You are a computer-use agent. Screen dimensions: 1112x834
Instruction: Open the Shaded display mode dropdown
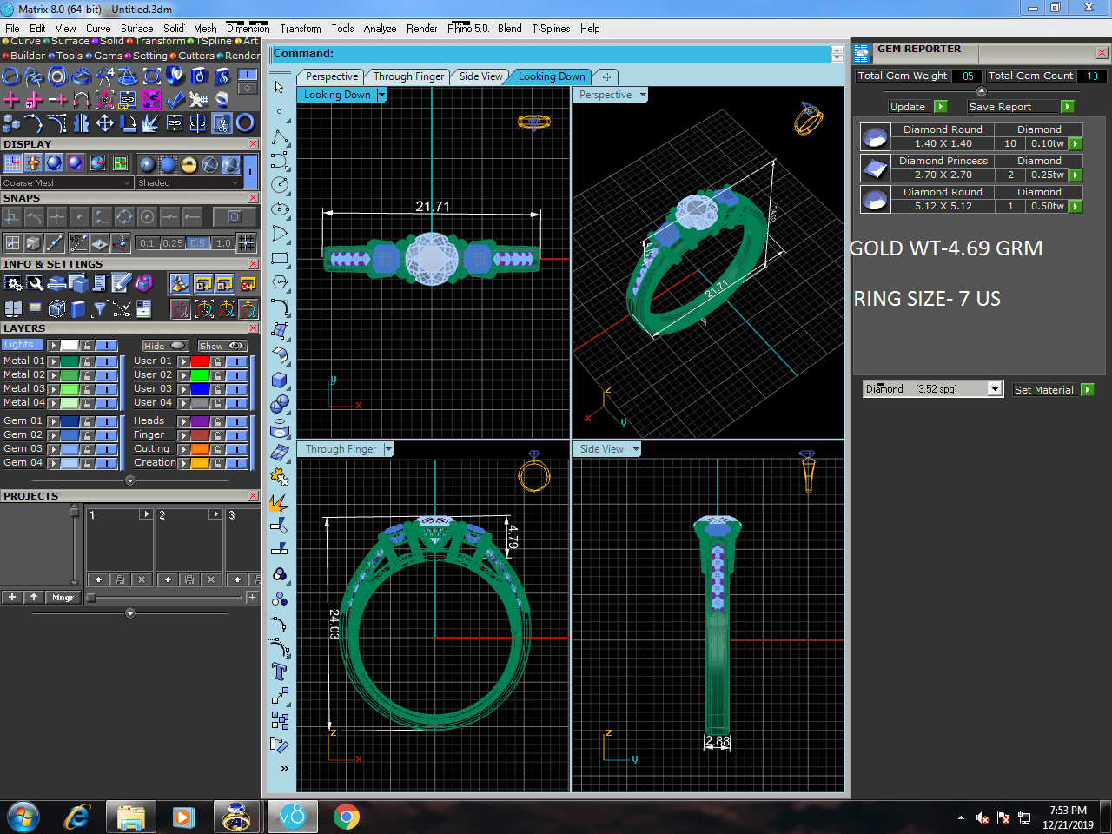tap(234, 183)
